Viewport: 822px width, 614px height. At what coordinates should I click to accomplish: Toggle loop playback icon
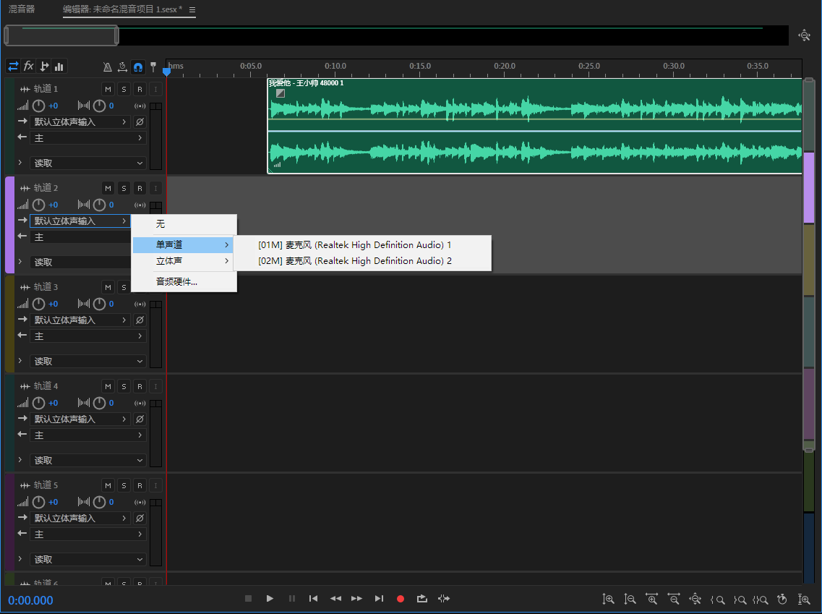point(422,599)
